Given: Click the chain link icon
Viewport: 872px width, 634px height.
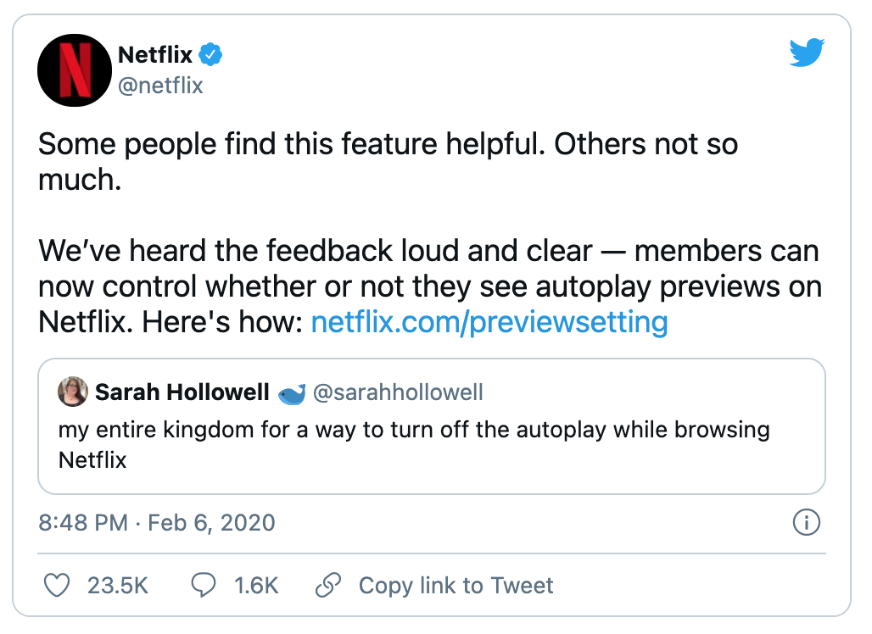Looking at the screenshot, I should pyautogui.click(x=328, y=586).
